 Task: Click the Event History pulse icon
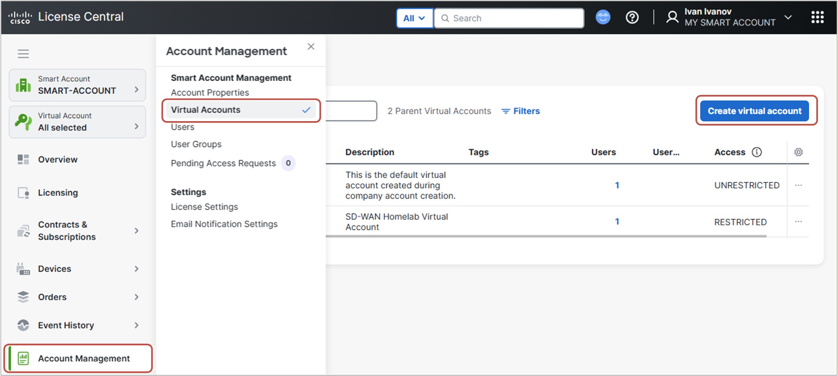pos(23,325)
